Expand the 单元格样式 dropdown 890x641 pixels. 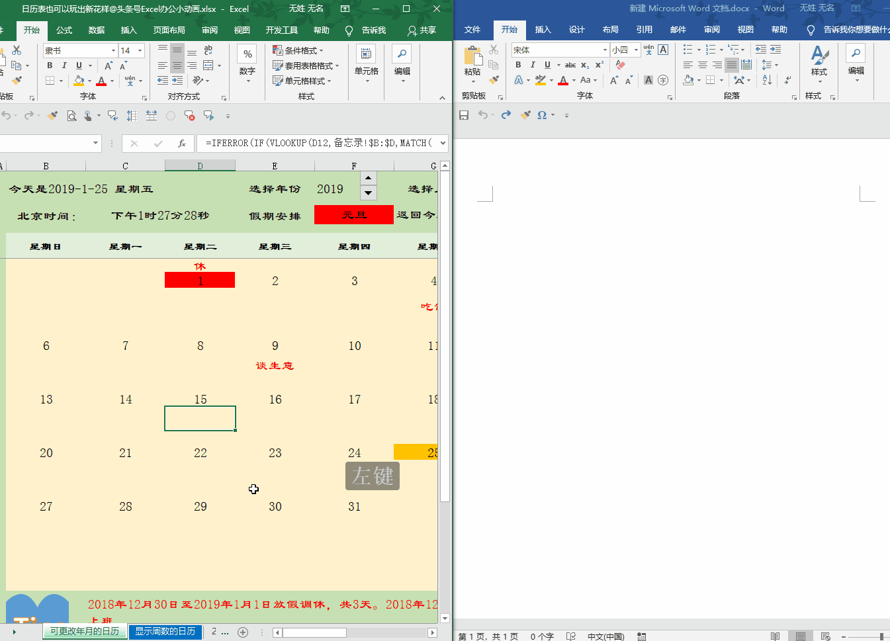[x=302, y=81]
